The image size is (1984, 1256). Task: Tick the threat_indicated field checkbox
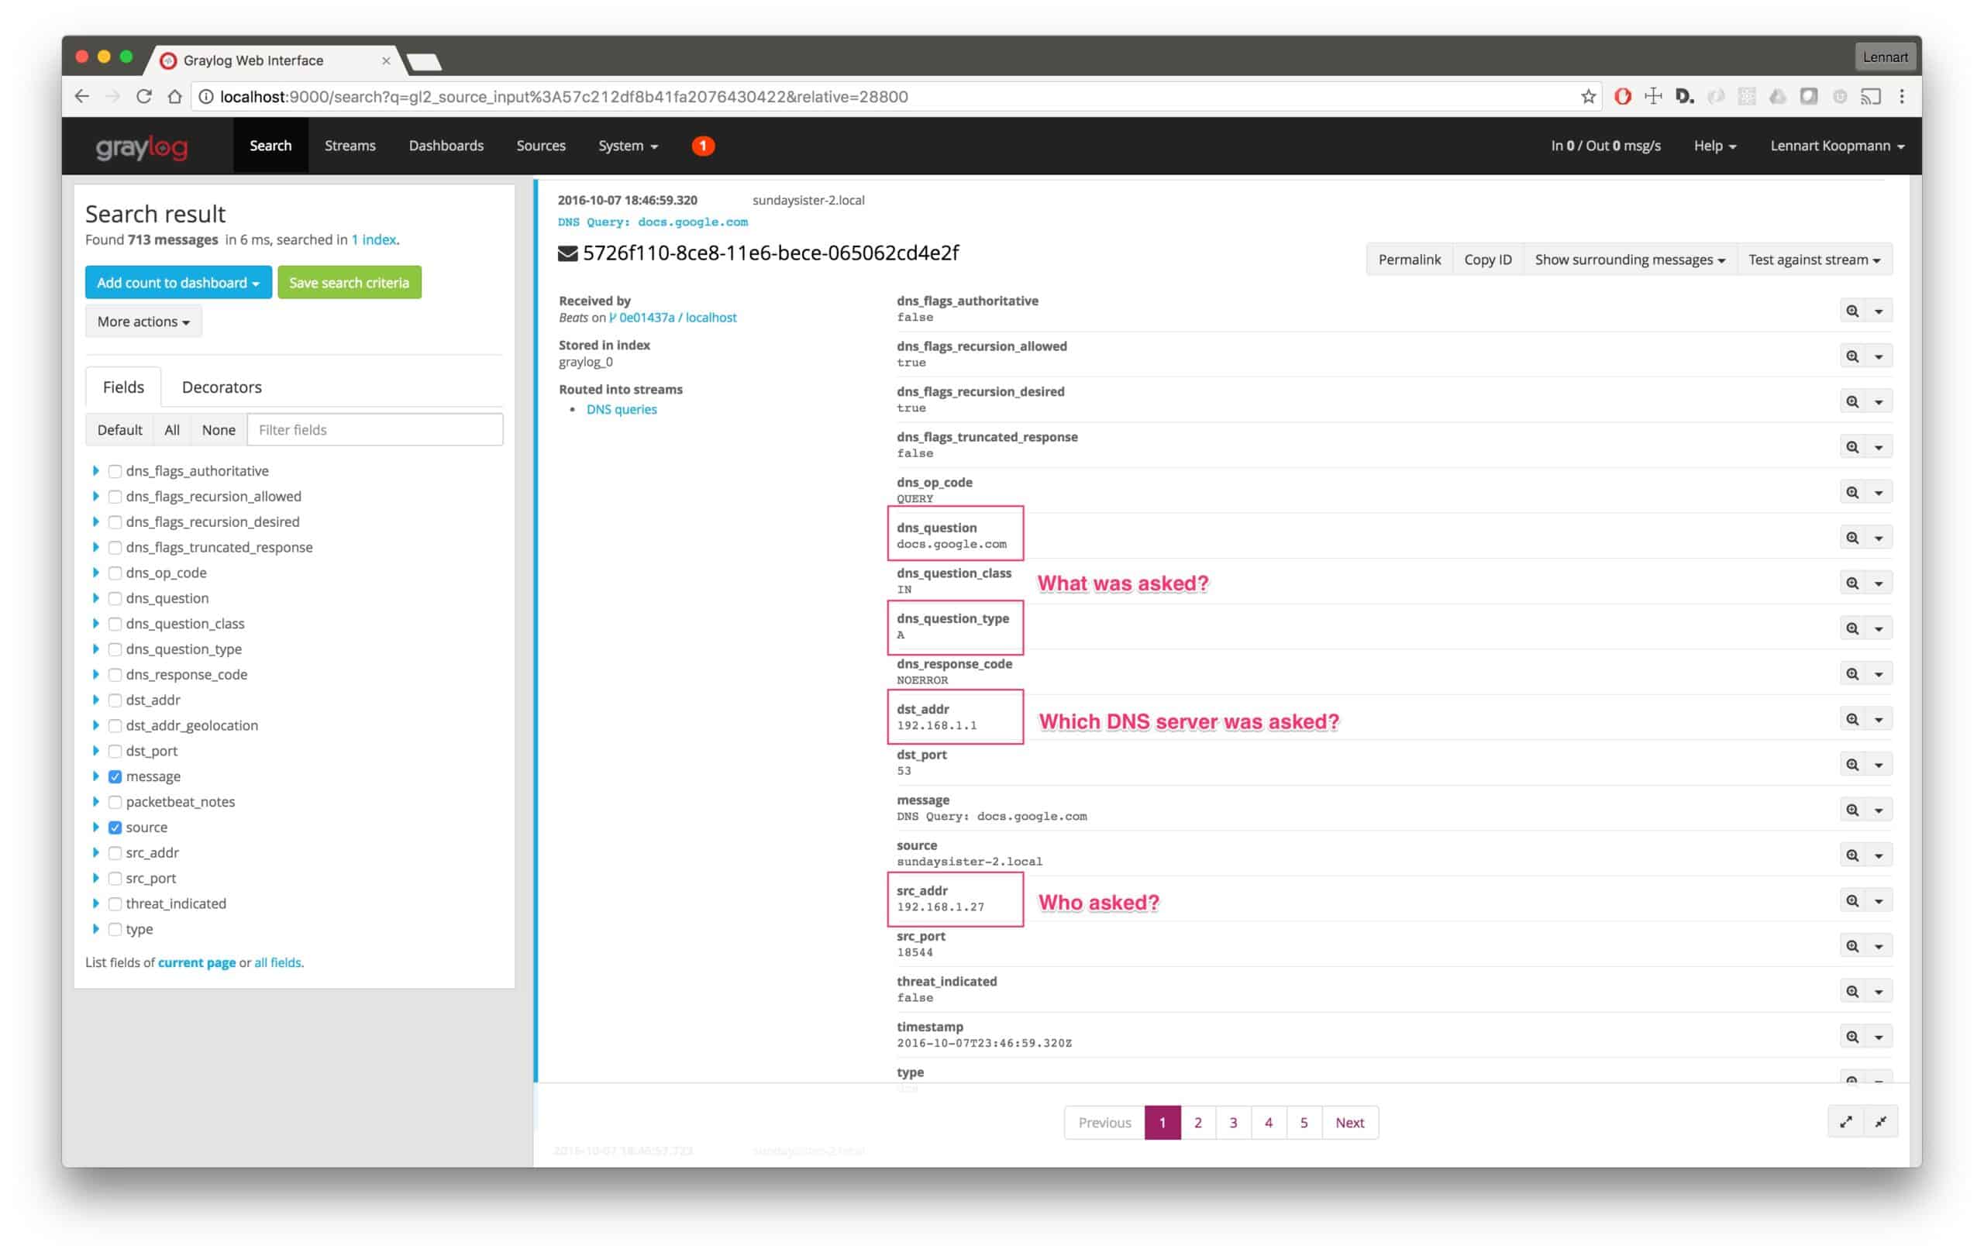coord(115,903)
